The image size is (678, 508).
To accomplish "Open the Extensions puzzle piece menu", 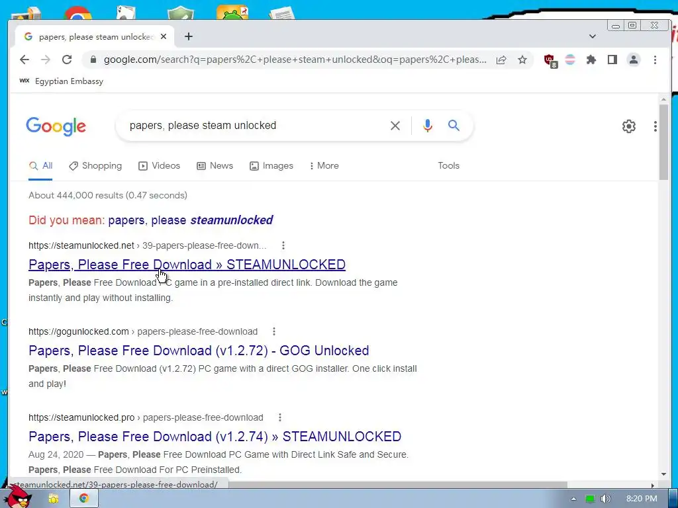I will [591, 60].
